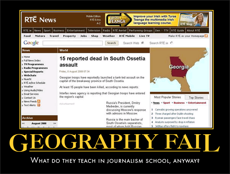
Task: Open the Entertainment menu item in top bar
Action: [76, 31]
